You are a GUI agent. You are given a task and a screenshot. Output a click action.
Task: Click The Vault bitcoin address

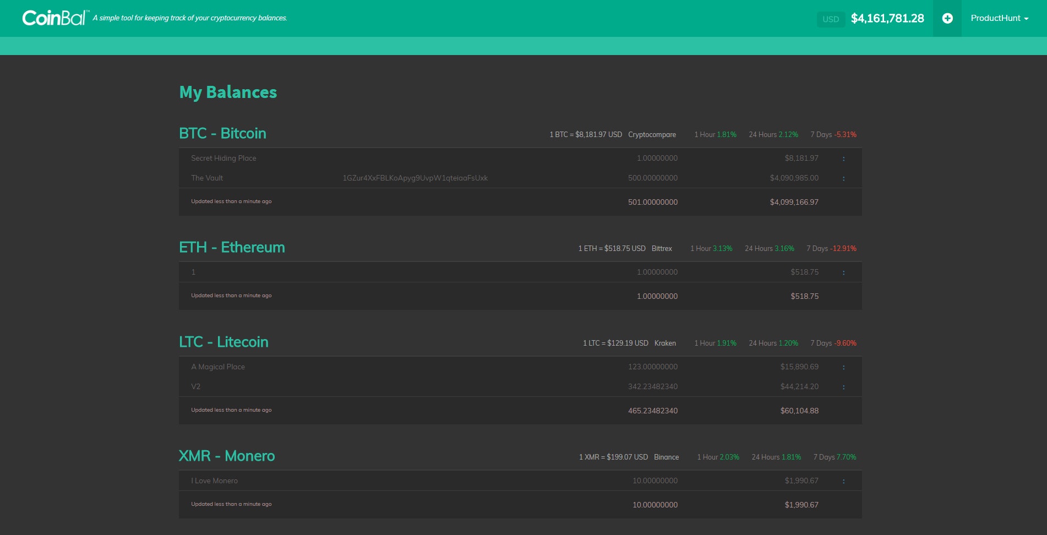pyautogui.click(x=414, y=178)
